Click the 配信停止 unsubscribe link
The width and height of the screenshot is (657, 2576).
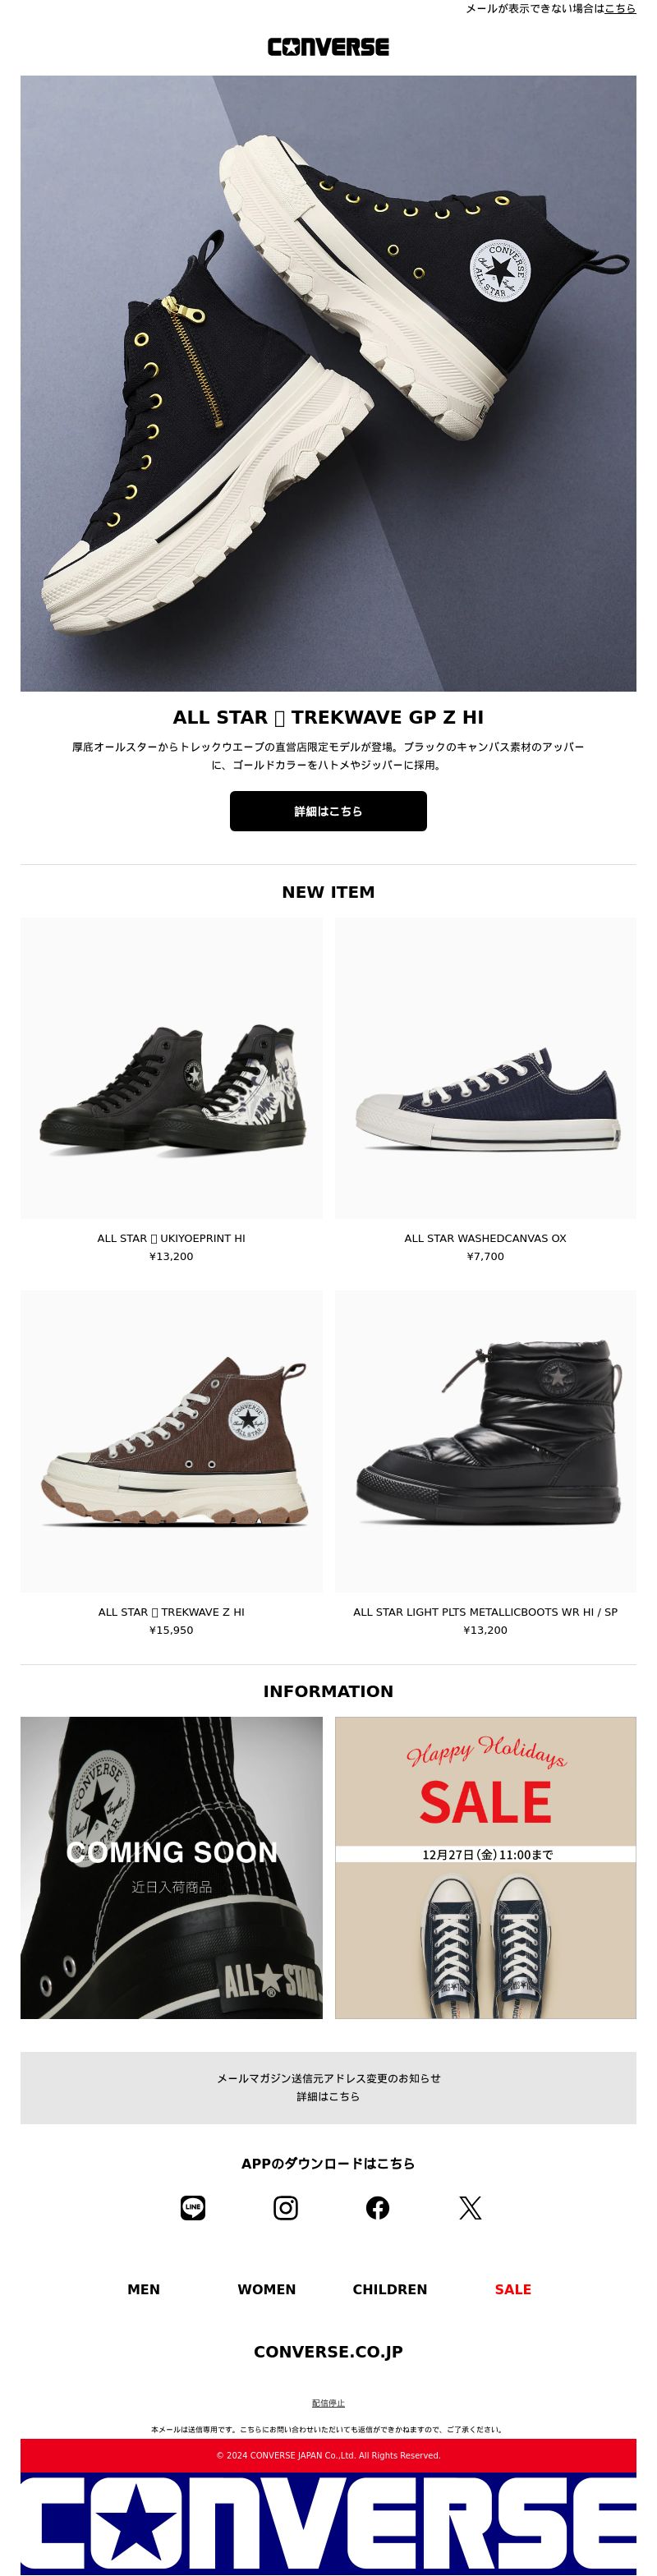tap(328, 2403)
